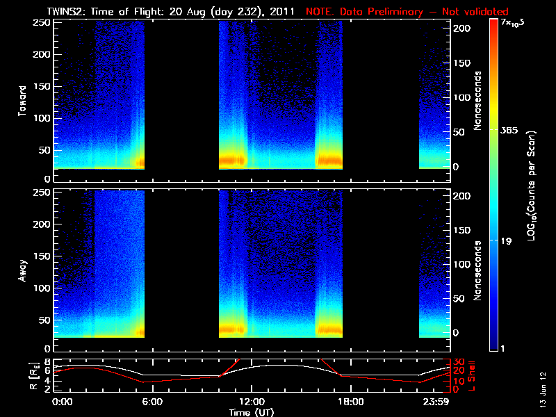Screen dimensions: 556x417
Task: Click the 'Toward' panel axis label
Action: coord(22,101)
